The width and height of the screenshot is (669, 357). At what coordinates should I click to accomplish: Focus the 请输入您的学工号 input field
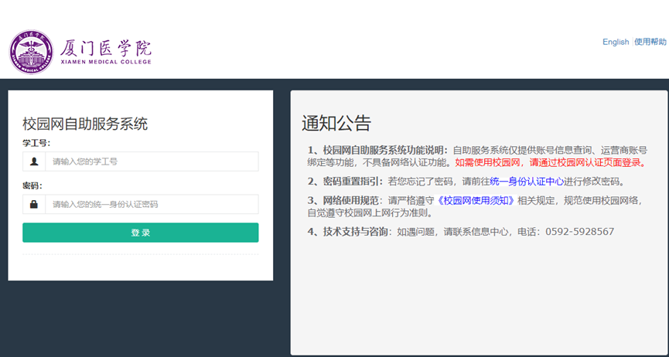click(152, 161)
